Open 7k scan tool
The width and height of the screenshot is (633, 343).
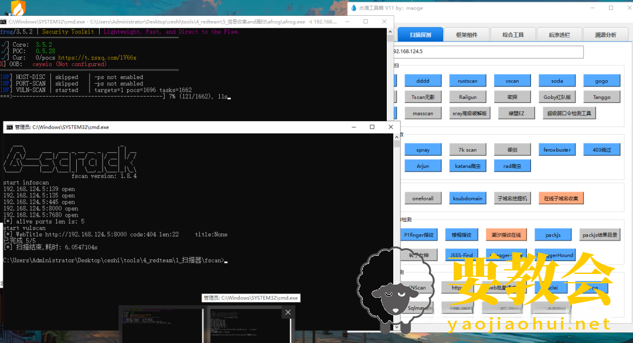(x=468, y=149)
